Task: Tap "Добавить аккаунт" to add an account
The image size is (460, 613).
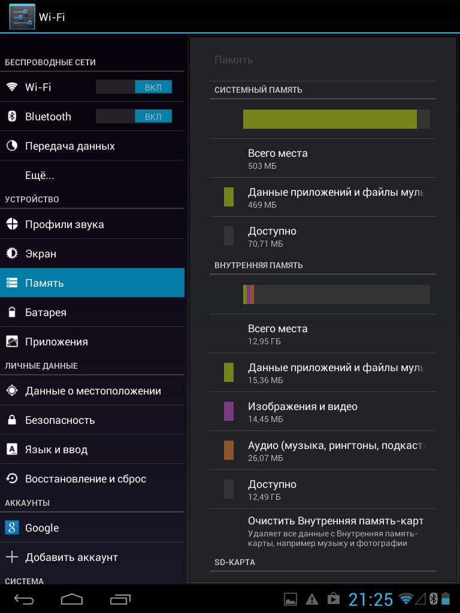Action: pyautogui.click(x=71, y=557)
